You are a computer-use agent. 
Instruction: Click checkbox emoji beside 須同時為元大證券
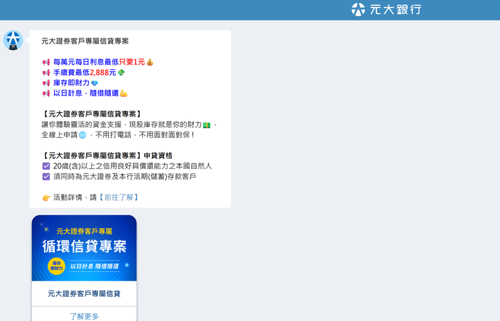tap(46, 177)
